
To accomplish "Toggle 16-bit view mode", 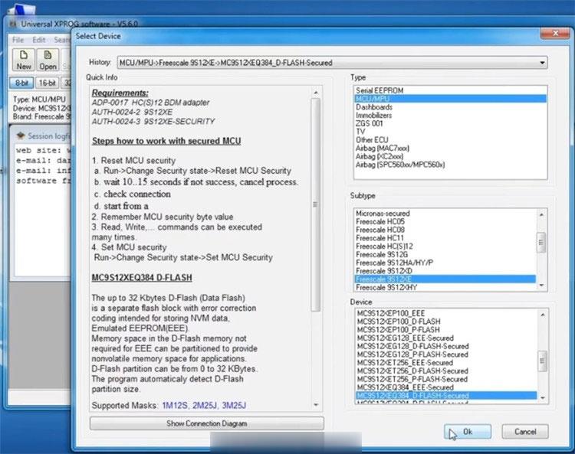I will tap(47, 83).
